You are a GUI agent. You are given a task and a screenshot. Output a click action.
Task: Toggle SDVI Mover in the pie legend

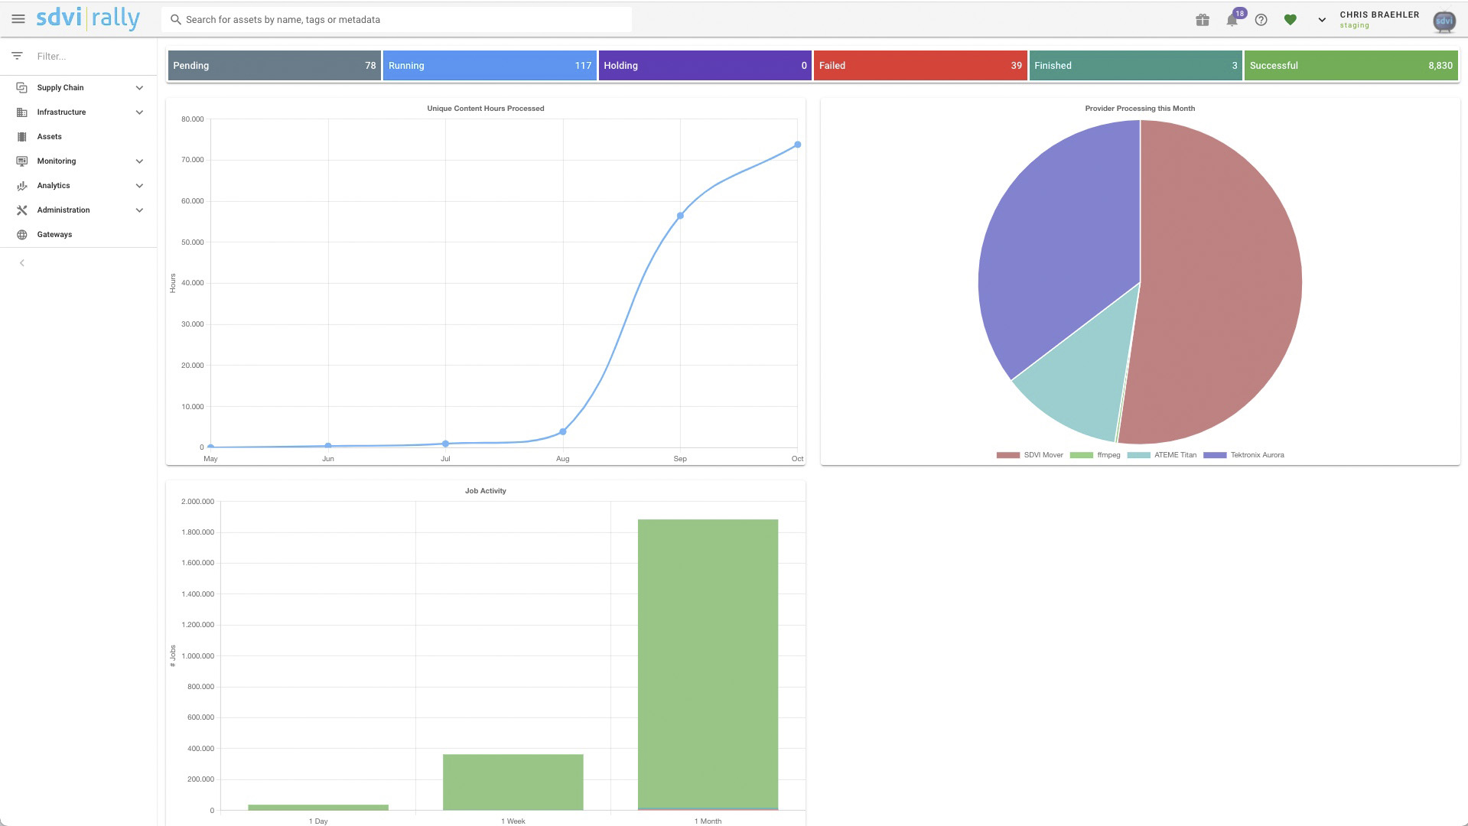(x=1030, y=454)
